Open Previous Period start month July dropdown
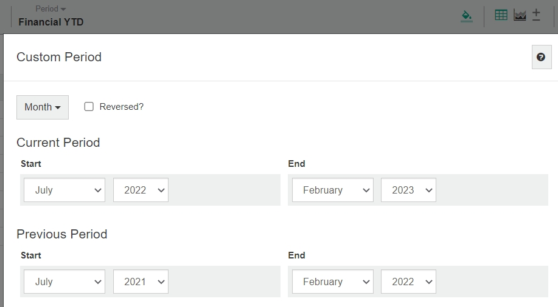 point(65,282)
